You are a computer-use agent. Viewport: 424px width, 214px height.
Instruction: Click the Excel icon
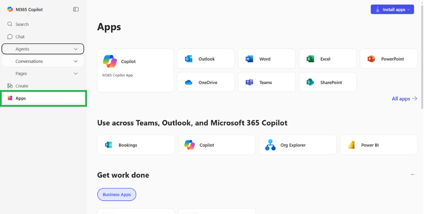coord(310,59)
